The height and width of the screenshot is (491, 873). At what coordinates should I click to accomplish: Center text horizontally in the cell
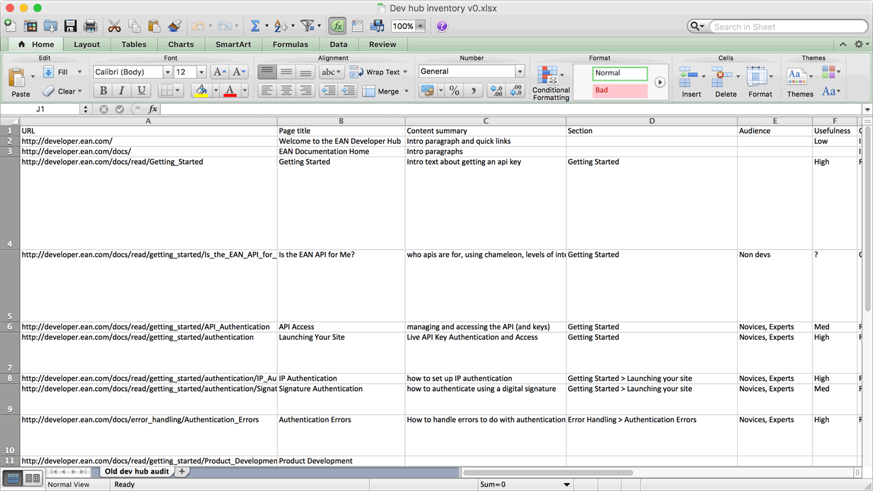click(286, 90)
